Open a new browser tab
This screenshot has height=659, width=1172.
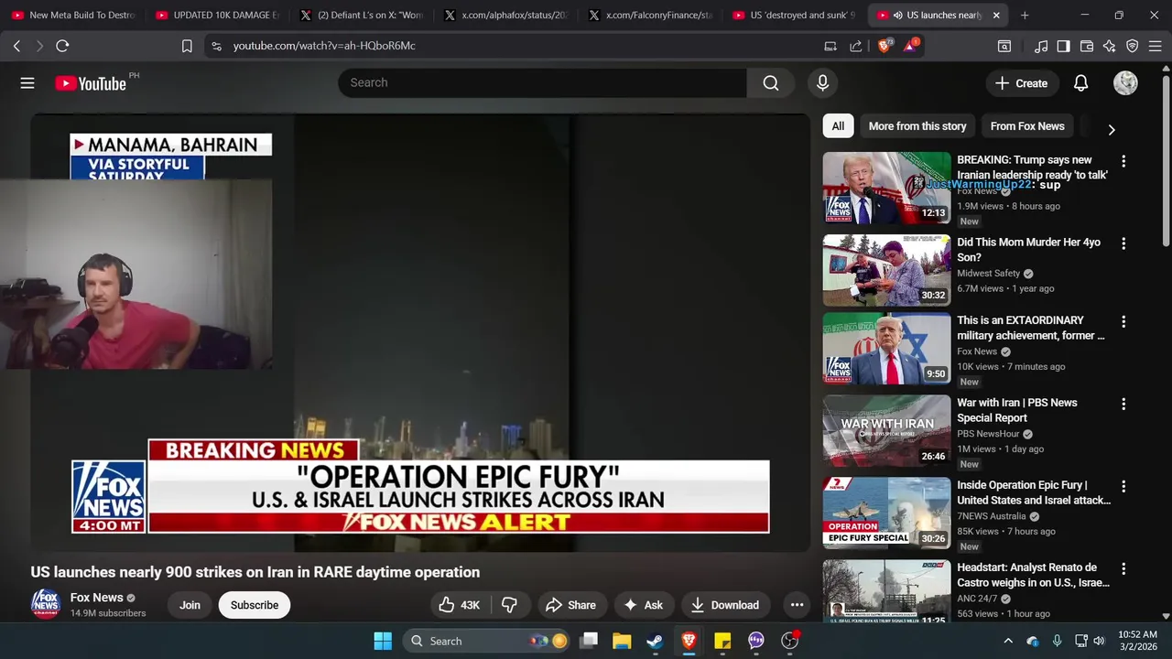click(x=1025, y=15)
